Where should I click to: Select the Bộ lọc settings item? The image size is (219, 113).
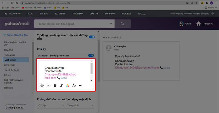(7, 75)
